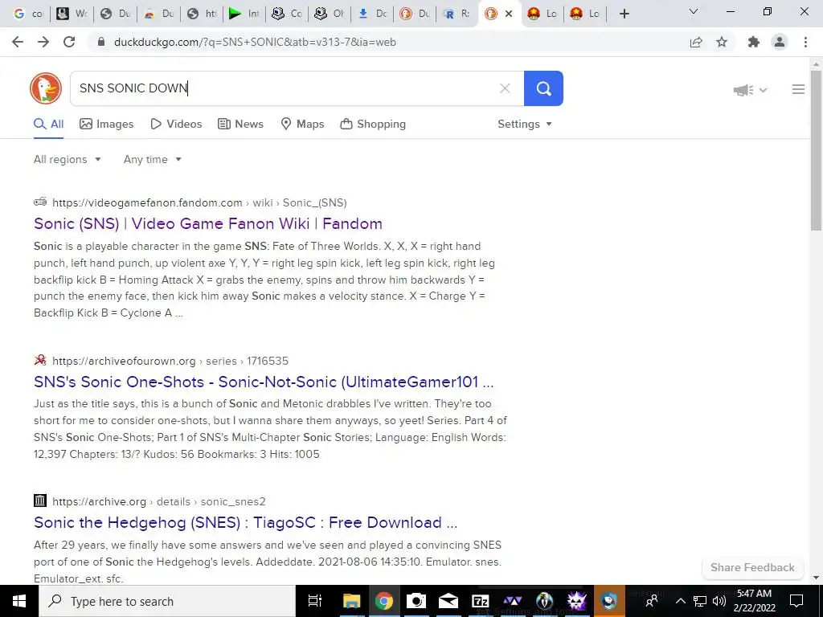Open Task View on the taskbar

click(x=315, y=601)
